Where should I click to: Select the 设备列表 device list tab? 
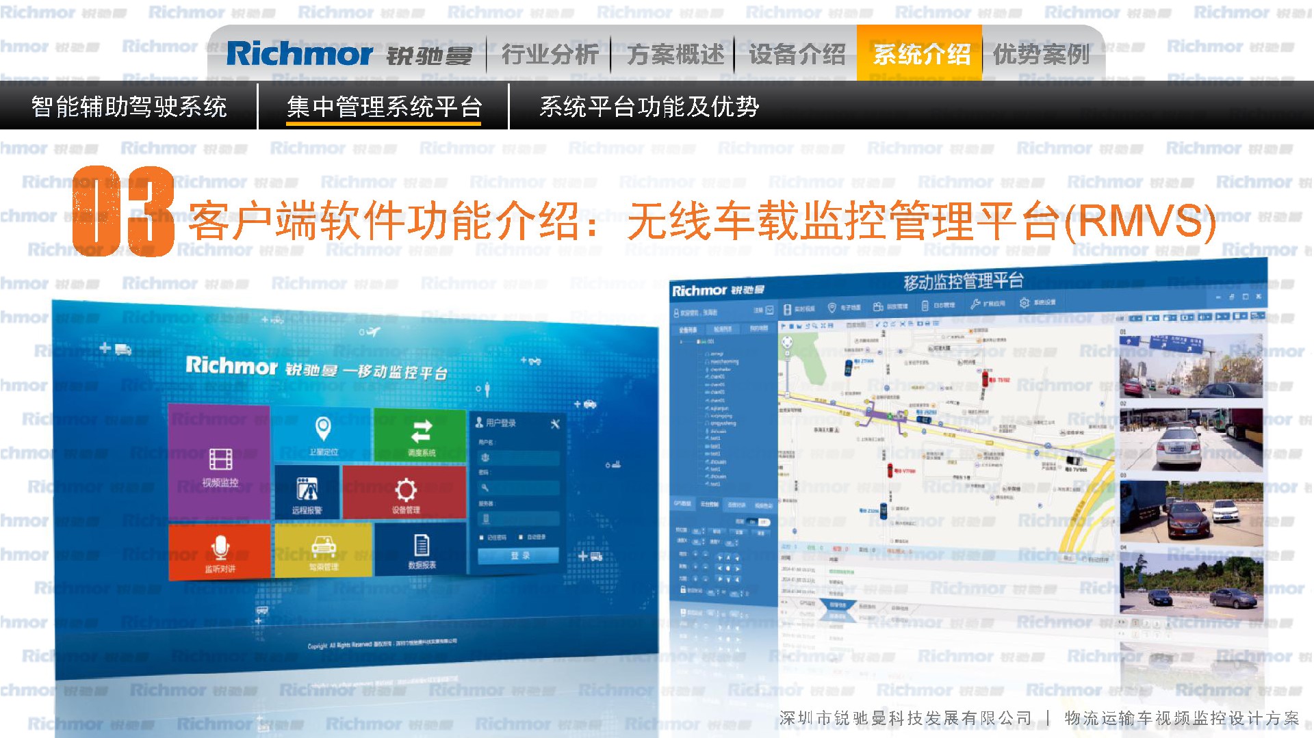688,330
